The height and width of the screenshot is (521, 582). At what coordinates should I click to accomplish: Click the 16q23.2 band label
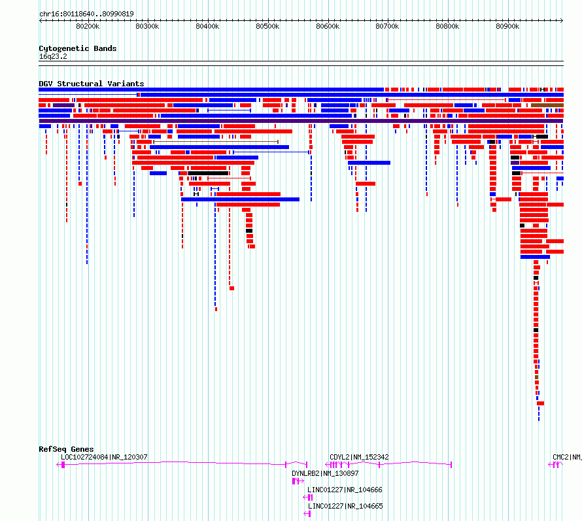[53, 56]
